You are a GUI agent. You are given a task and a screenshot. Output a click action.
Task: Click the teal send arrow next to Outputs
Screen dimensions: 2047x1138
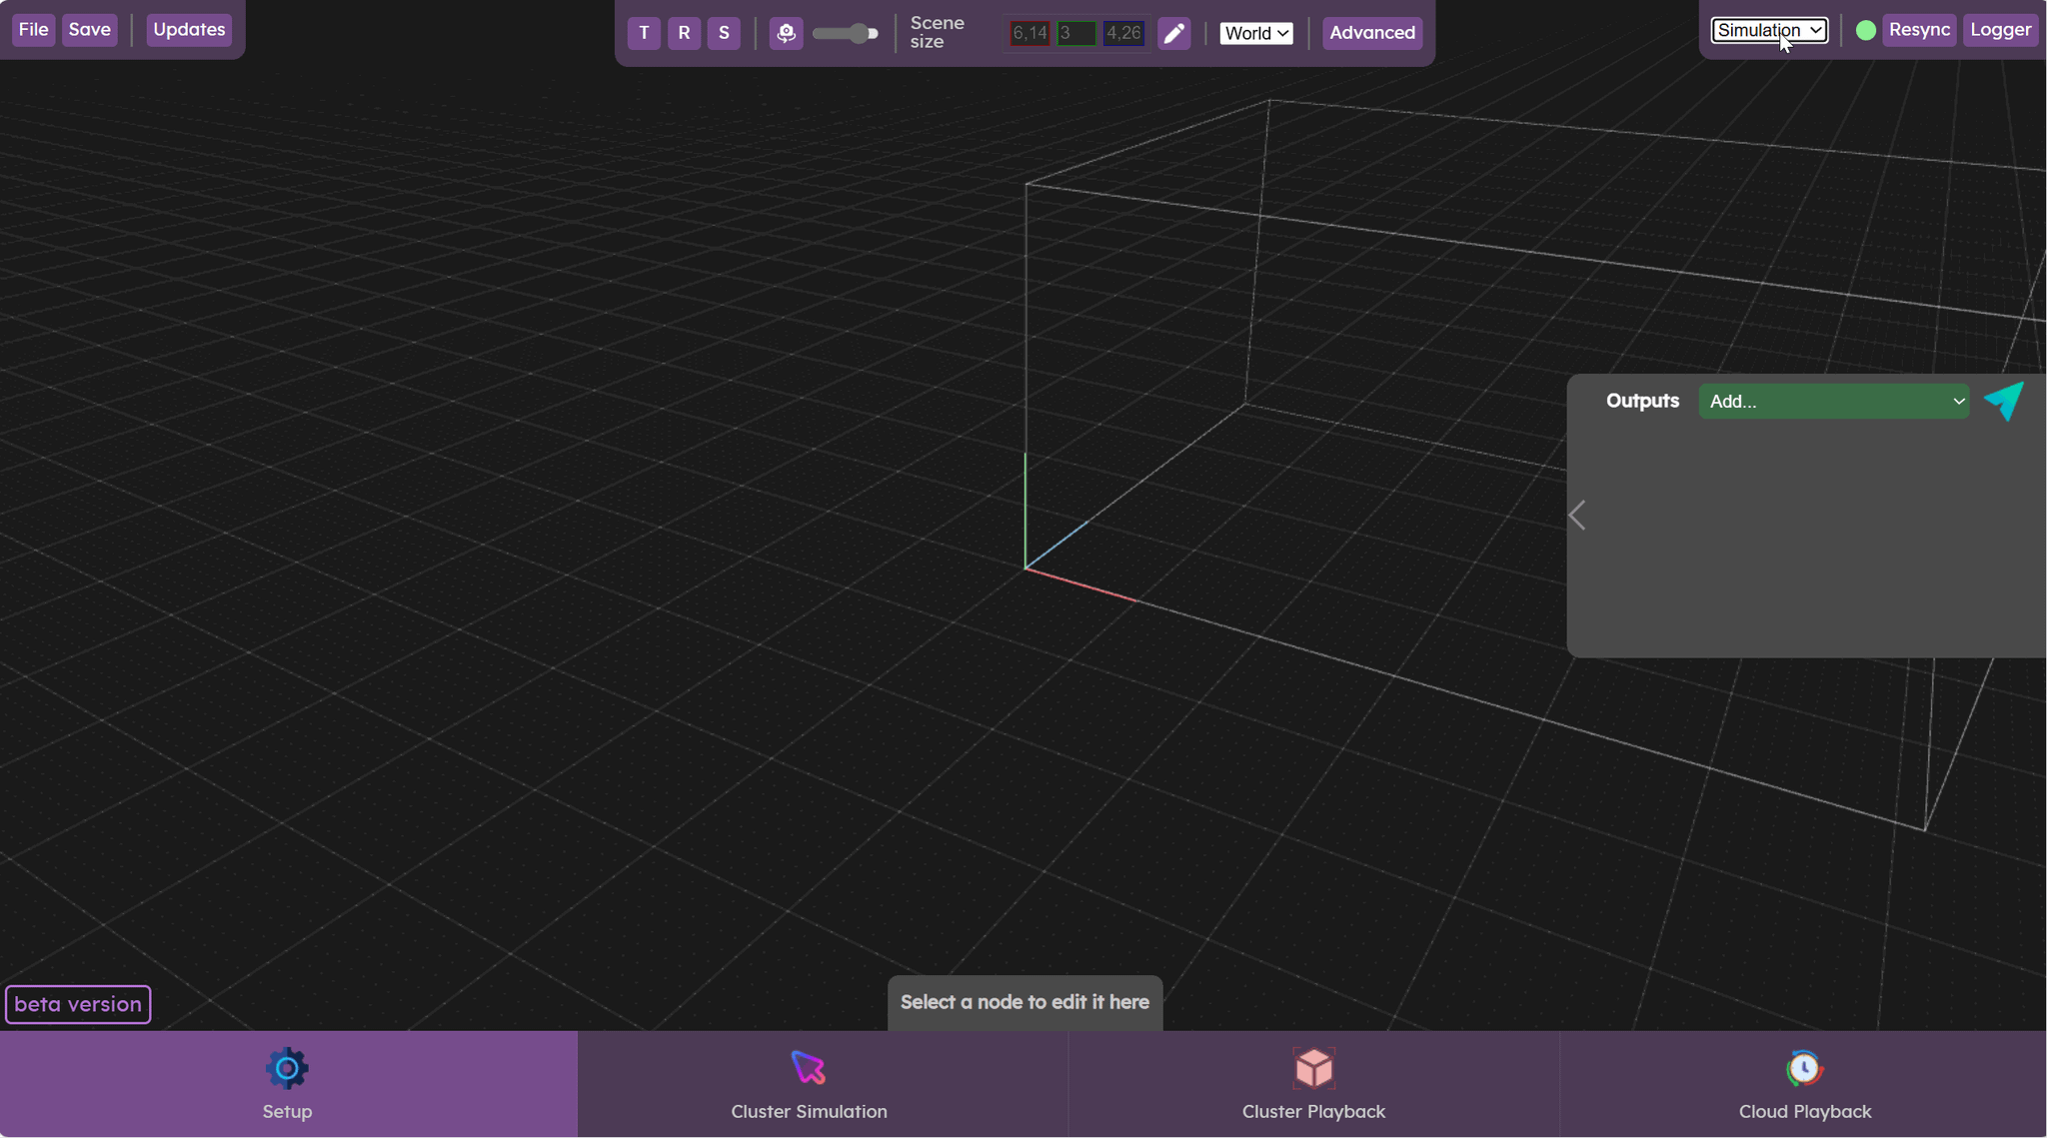tap(2005, 401)
